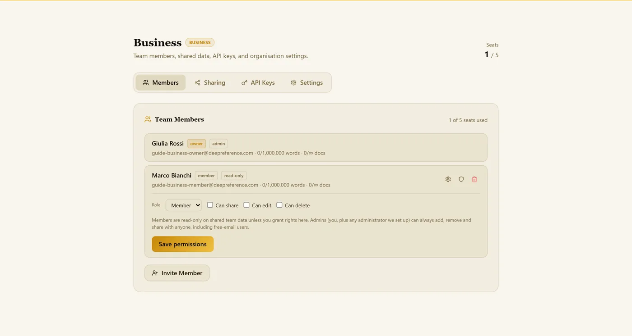Switch to the Members tab

(160, 82)
